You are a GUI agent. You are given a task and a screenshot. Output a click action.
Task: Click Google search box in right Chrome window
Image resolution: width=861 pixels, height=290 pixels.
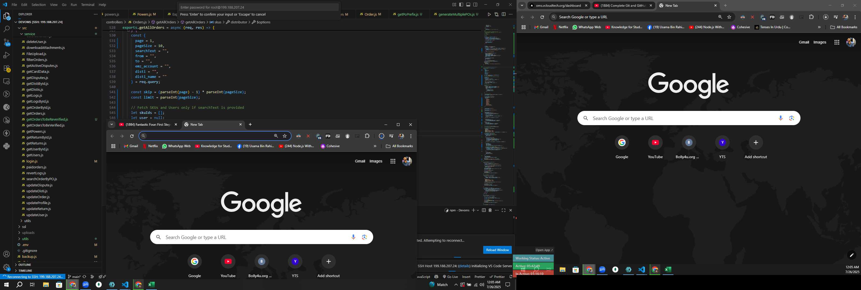pos(689,118)
